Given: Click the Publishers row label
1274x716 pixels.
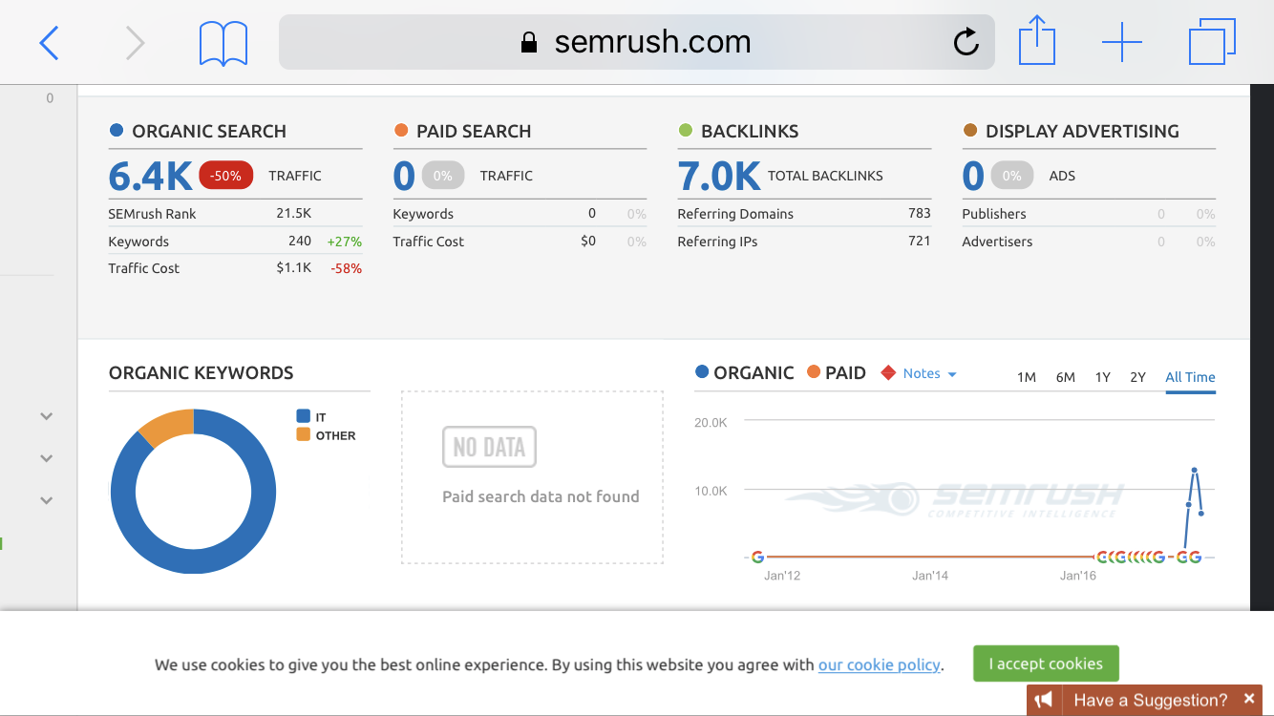Looking at the screenshot, I should [994, 214].
